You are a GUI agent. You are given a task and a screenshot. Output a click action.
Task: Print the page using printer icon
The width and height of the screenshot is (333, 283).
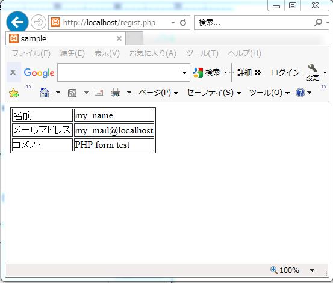click(116, 93)
